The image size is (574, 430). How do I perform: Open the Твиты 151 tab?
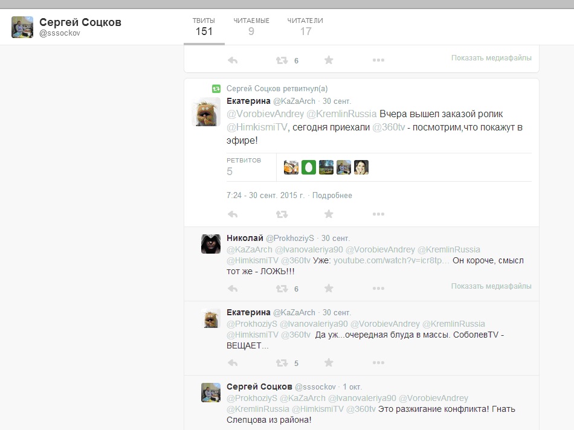click(204, 27)
